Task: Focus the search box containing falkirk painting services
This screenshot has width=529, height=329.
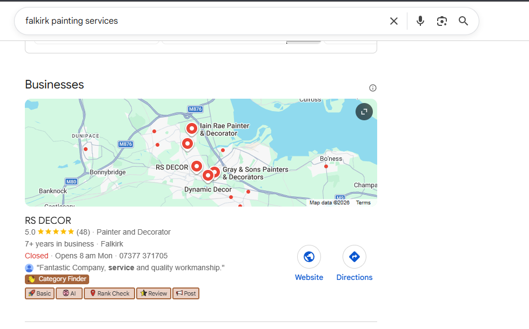Action: (200, 21)
